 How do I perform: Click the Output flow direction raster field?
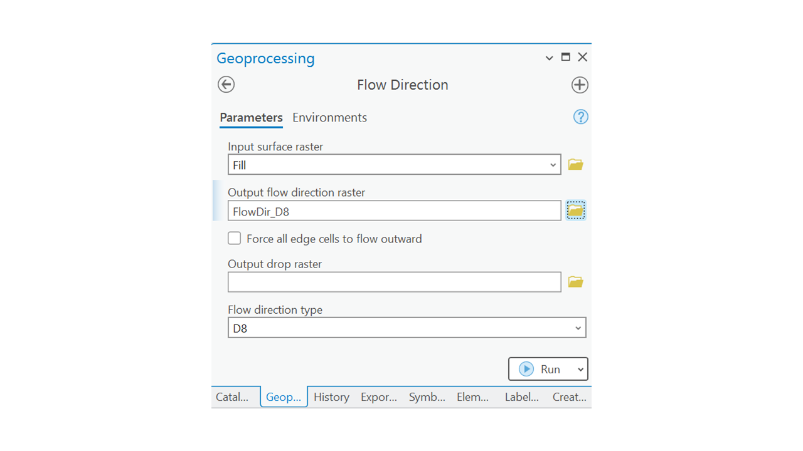(394, 211)
